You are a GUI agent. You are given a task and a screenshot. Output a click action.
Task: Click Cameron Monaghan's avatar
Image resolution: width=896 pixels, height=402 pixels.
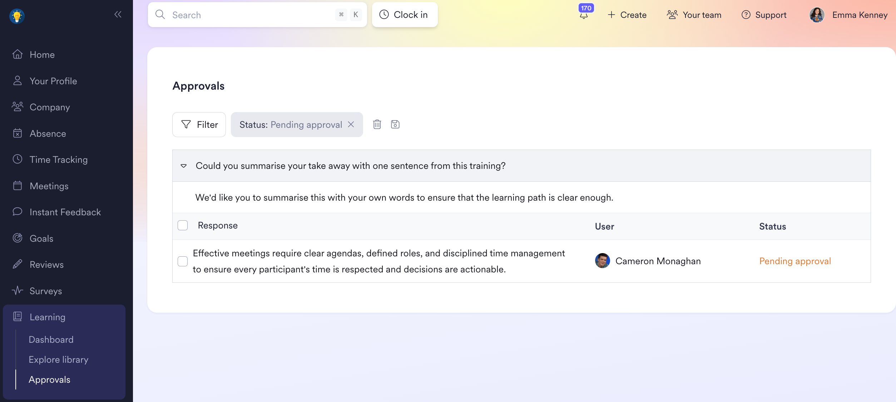pyautogui.click(x=603, y=261)
